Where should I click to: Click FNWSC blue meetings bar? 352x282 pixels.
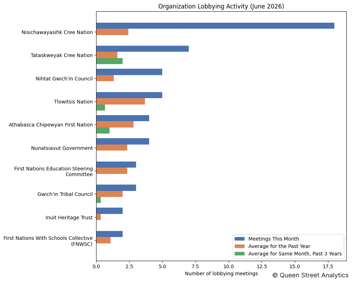point(110,234)
